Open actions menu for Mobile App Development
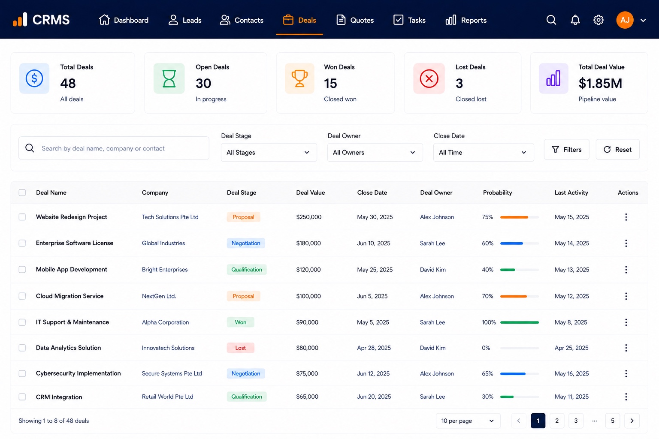Image resolution: width=659 pixels, height=439 pixels. click(x=626, y=270)
